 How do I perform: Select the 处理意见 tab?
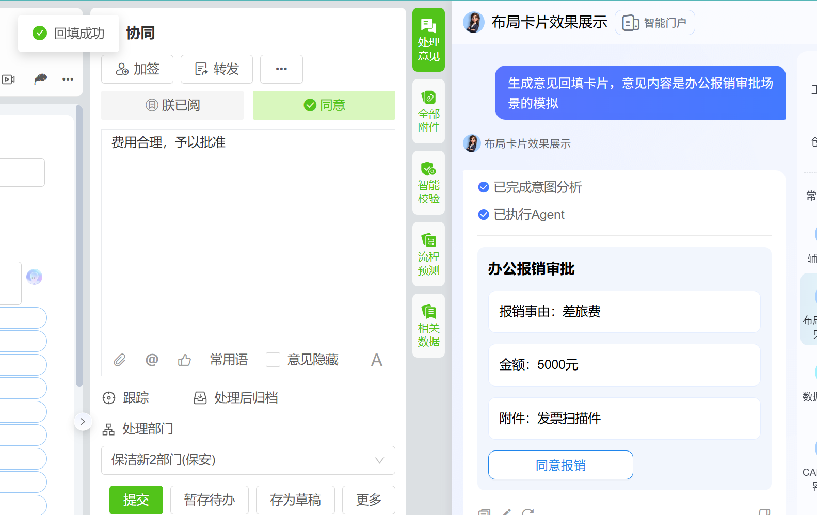click(428, 40)
